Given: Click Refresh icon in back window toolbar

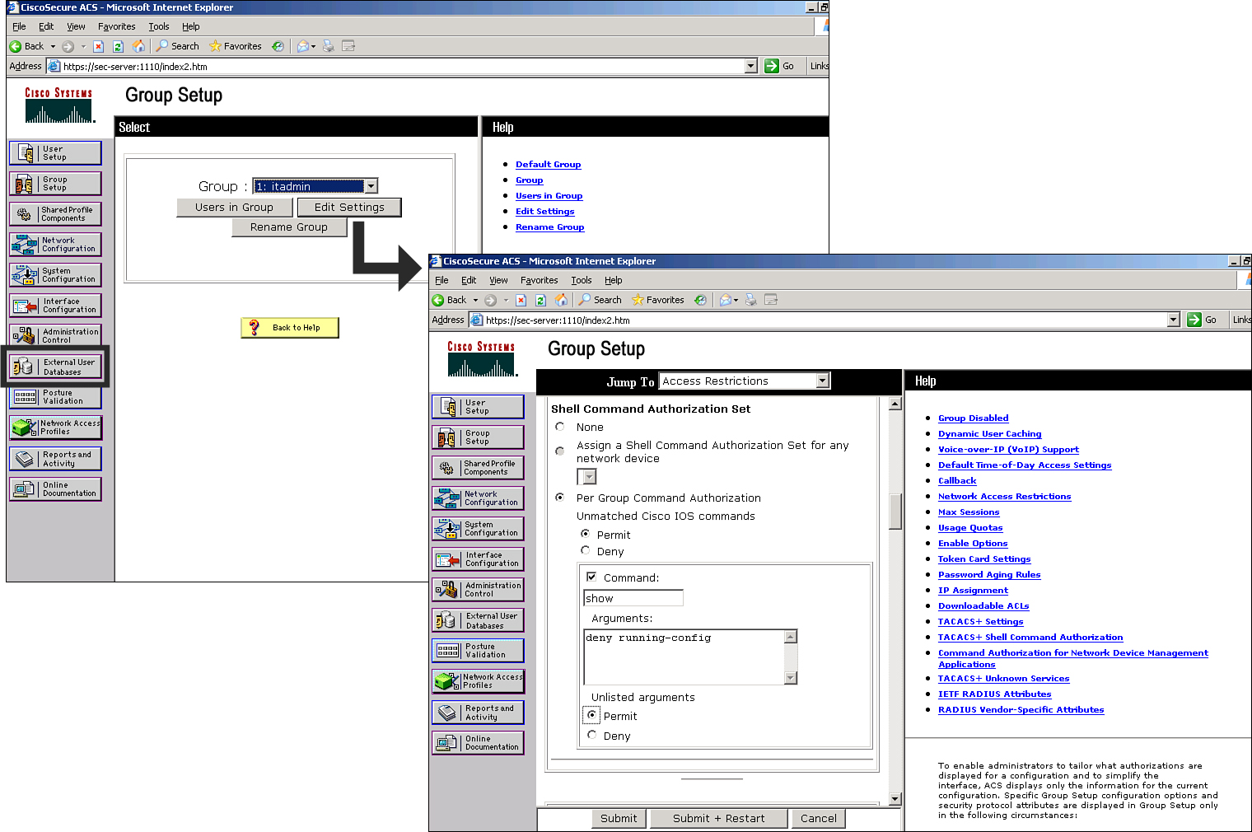Looking at the screenshot, I should (118, 46).
